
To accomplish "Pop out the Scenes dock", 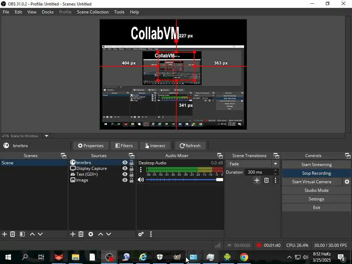I will [64, 156].
